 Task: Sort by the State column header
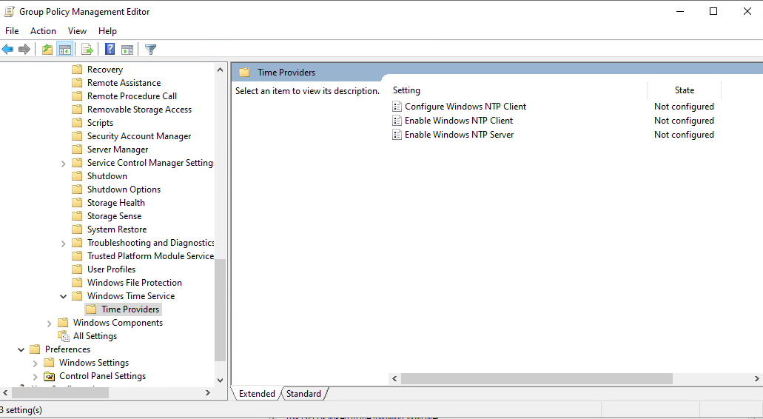coord(684,90)
